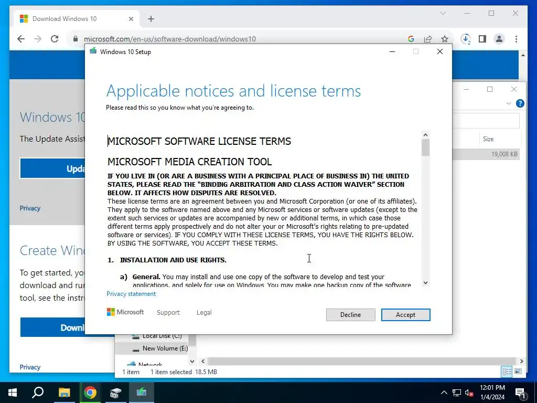
Task: Open Chrome profile avatar
Action: (499, 39)
